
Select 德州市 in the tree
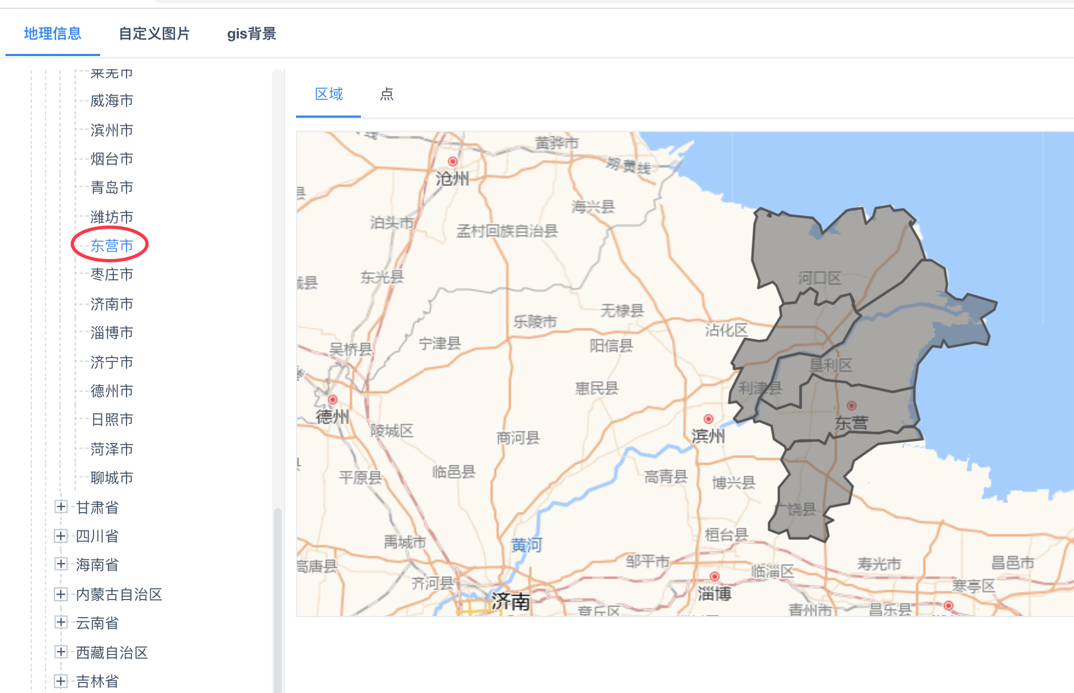pos(112,391)
